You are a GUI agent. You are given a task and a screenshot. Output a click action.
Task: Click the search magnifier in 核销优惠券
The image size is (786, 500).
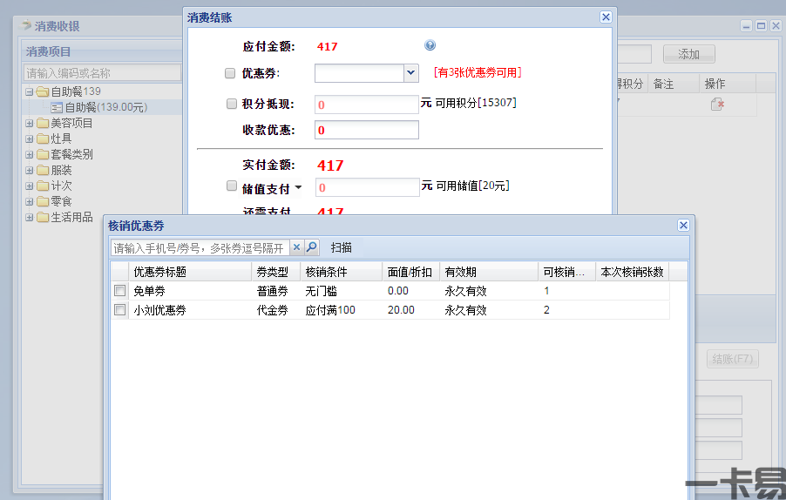312,247
